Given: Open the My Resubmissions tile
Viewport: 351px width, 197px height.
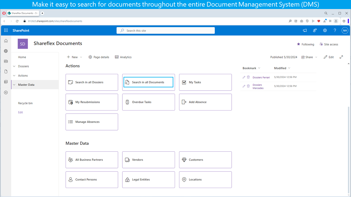Looking at the screenshot, I should [92, 102].
